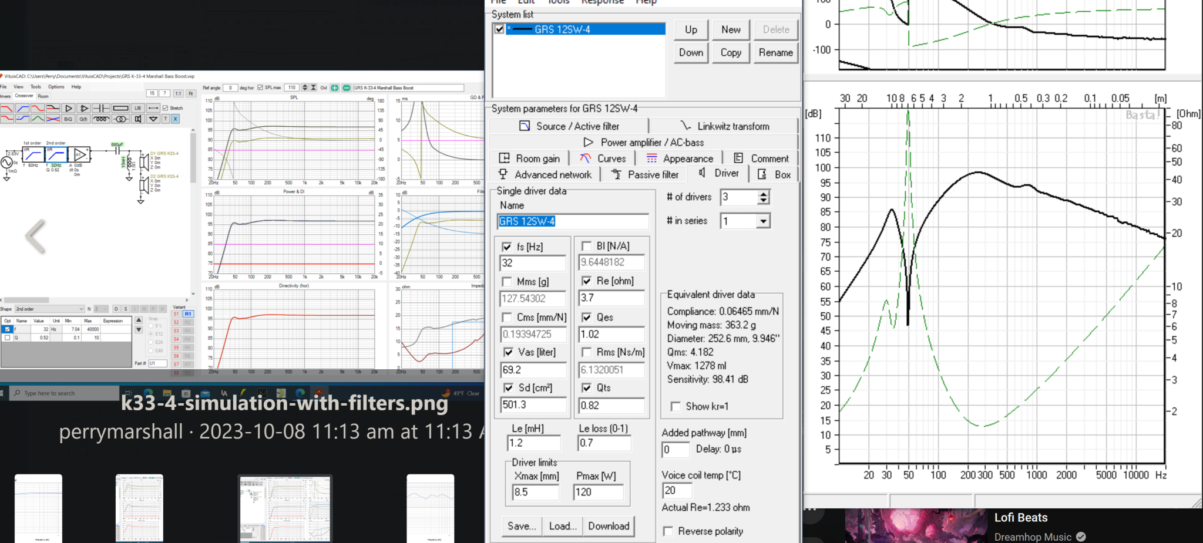Toggle the GRS 12SW-4 system list checkbox

(x=499, y=29)
